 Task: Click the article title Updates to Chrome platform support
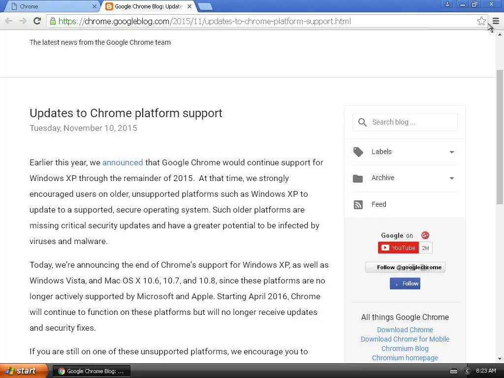click(126, 113)
